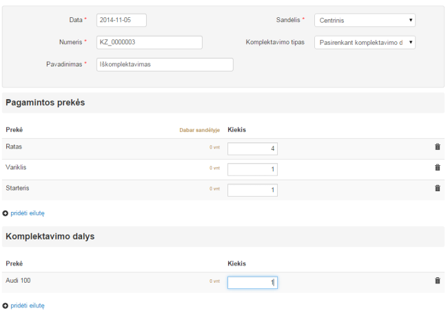The width and height of the screenshot is (448, 313).
Task: Click plus icon under Komplektavimo dalys
Action: [6, 305]
